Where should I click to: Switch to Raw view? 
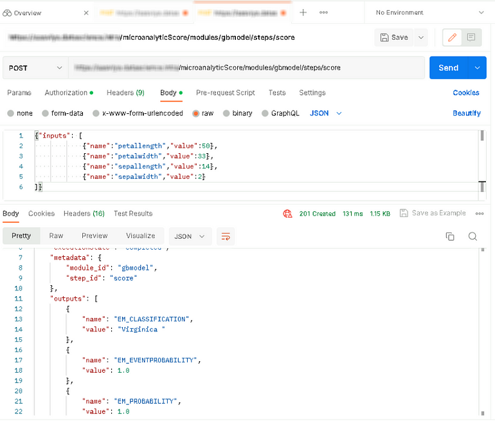[56, 236]
